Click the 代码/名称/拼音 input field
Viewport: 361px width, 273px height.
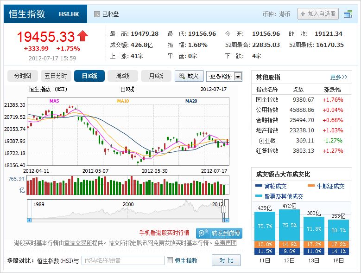pos(123,260)
